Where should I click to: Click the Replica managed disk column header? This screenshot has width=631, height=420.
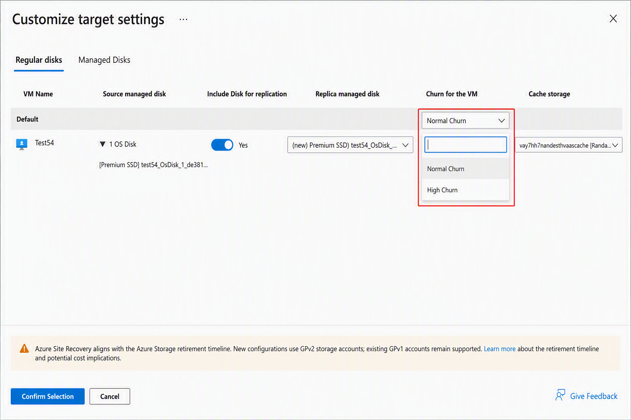pos(347,94)
